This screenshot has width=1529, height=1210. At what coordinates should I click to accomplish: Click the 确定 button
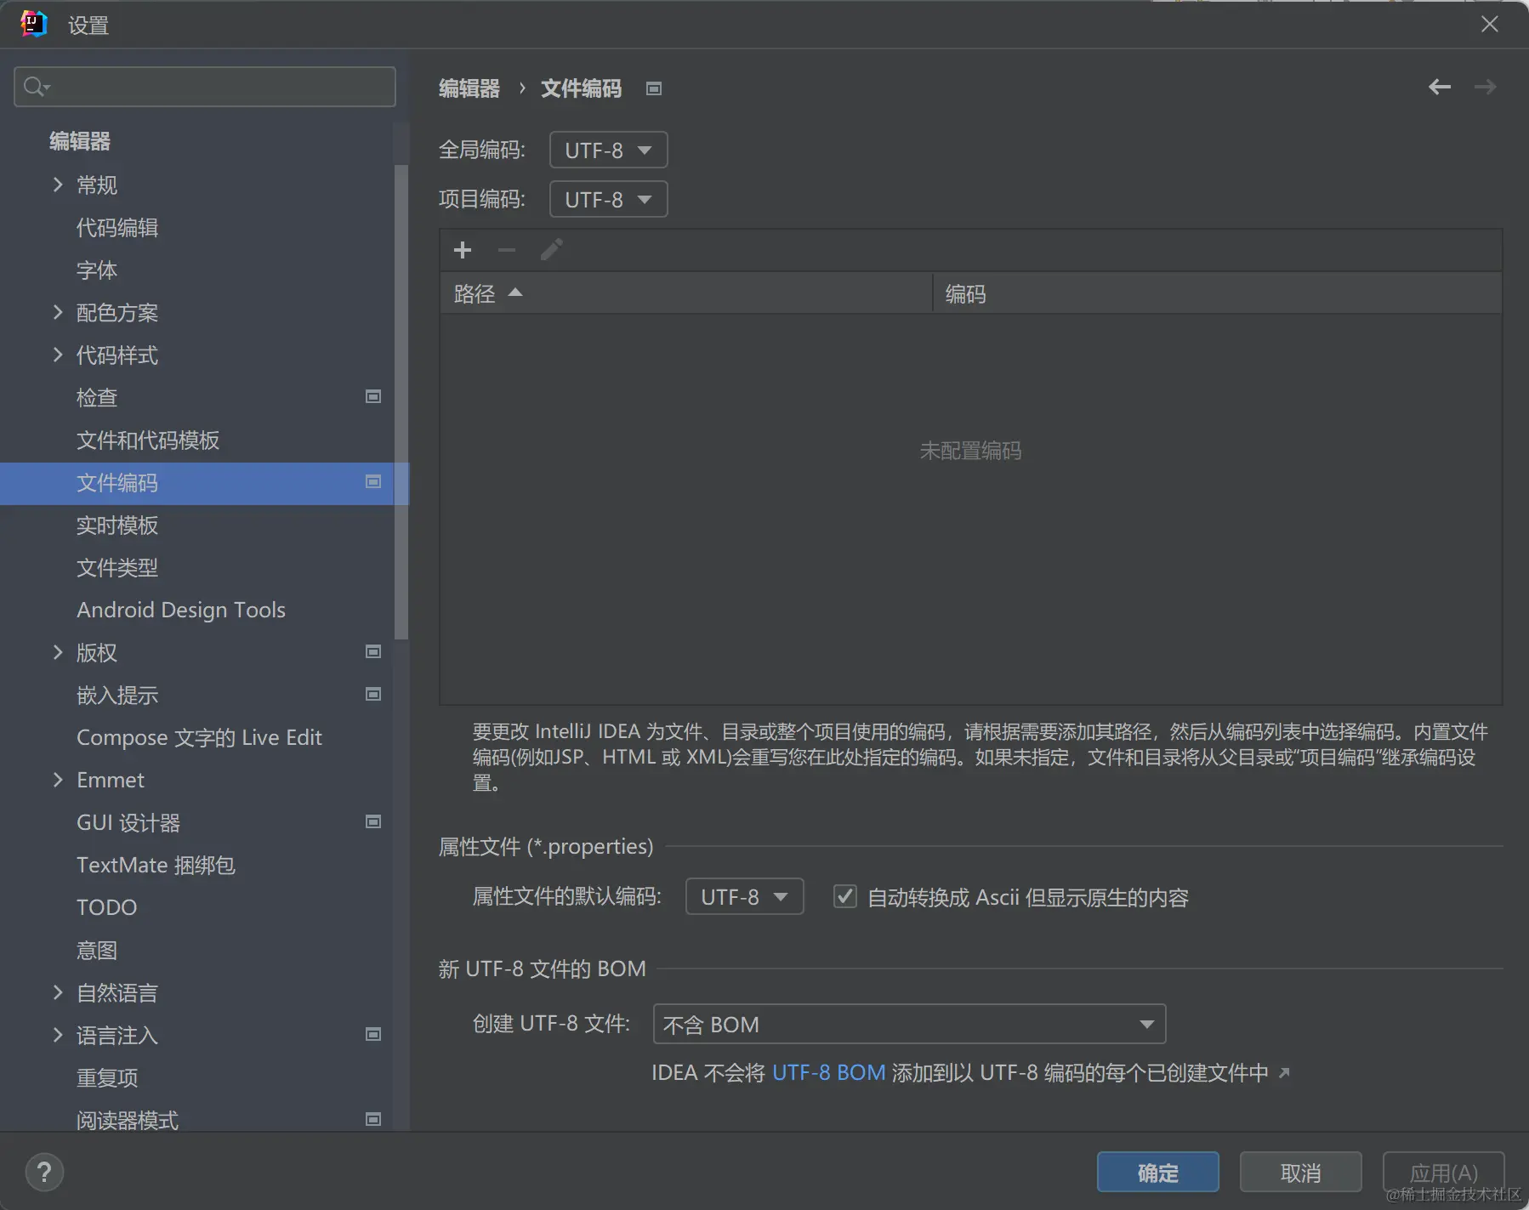tap(1157, 1173)
